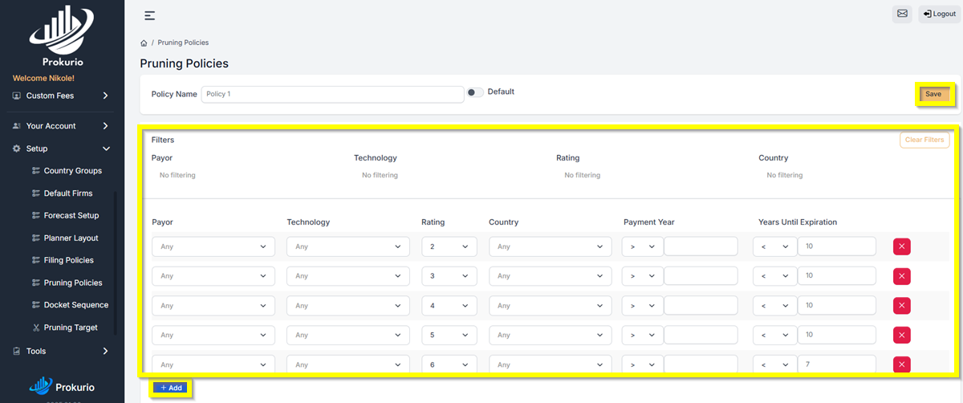Click the Pruning Target scissors icon
Image resolution: width=963 pixels, height=403 pixels.
[36, 328]
